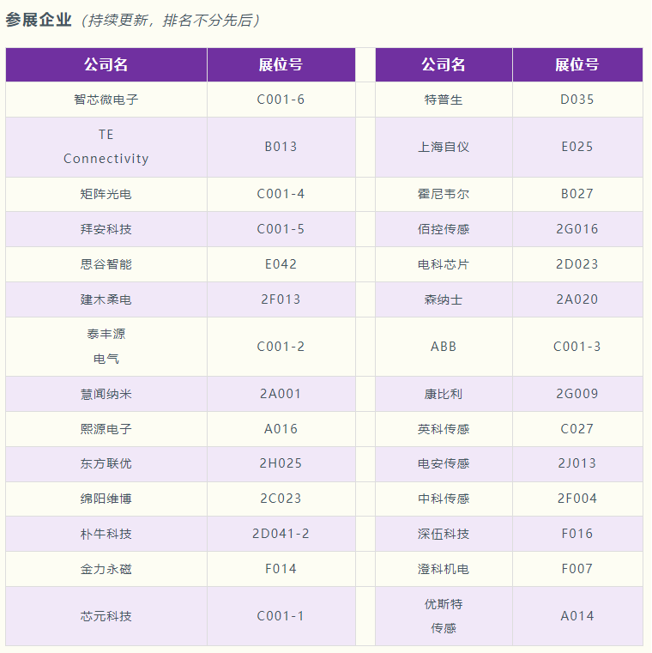The image size is (652, 653).
Task: Click the 慧闻纳米 cell
Action: pyautogui.click(x=106, y=394)
